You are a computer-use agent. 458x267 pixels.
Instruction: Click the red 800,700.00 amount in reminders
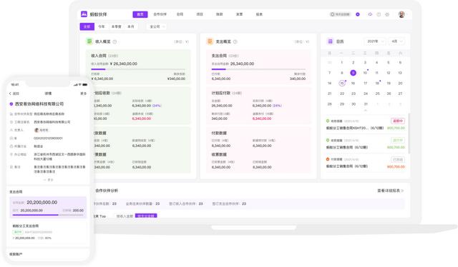coord(396,167)
